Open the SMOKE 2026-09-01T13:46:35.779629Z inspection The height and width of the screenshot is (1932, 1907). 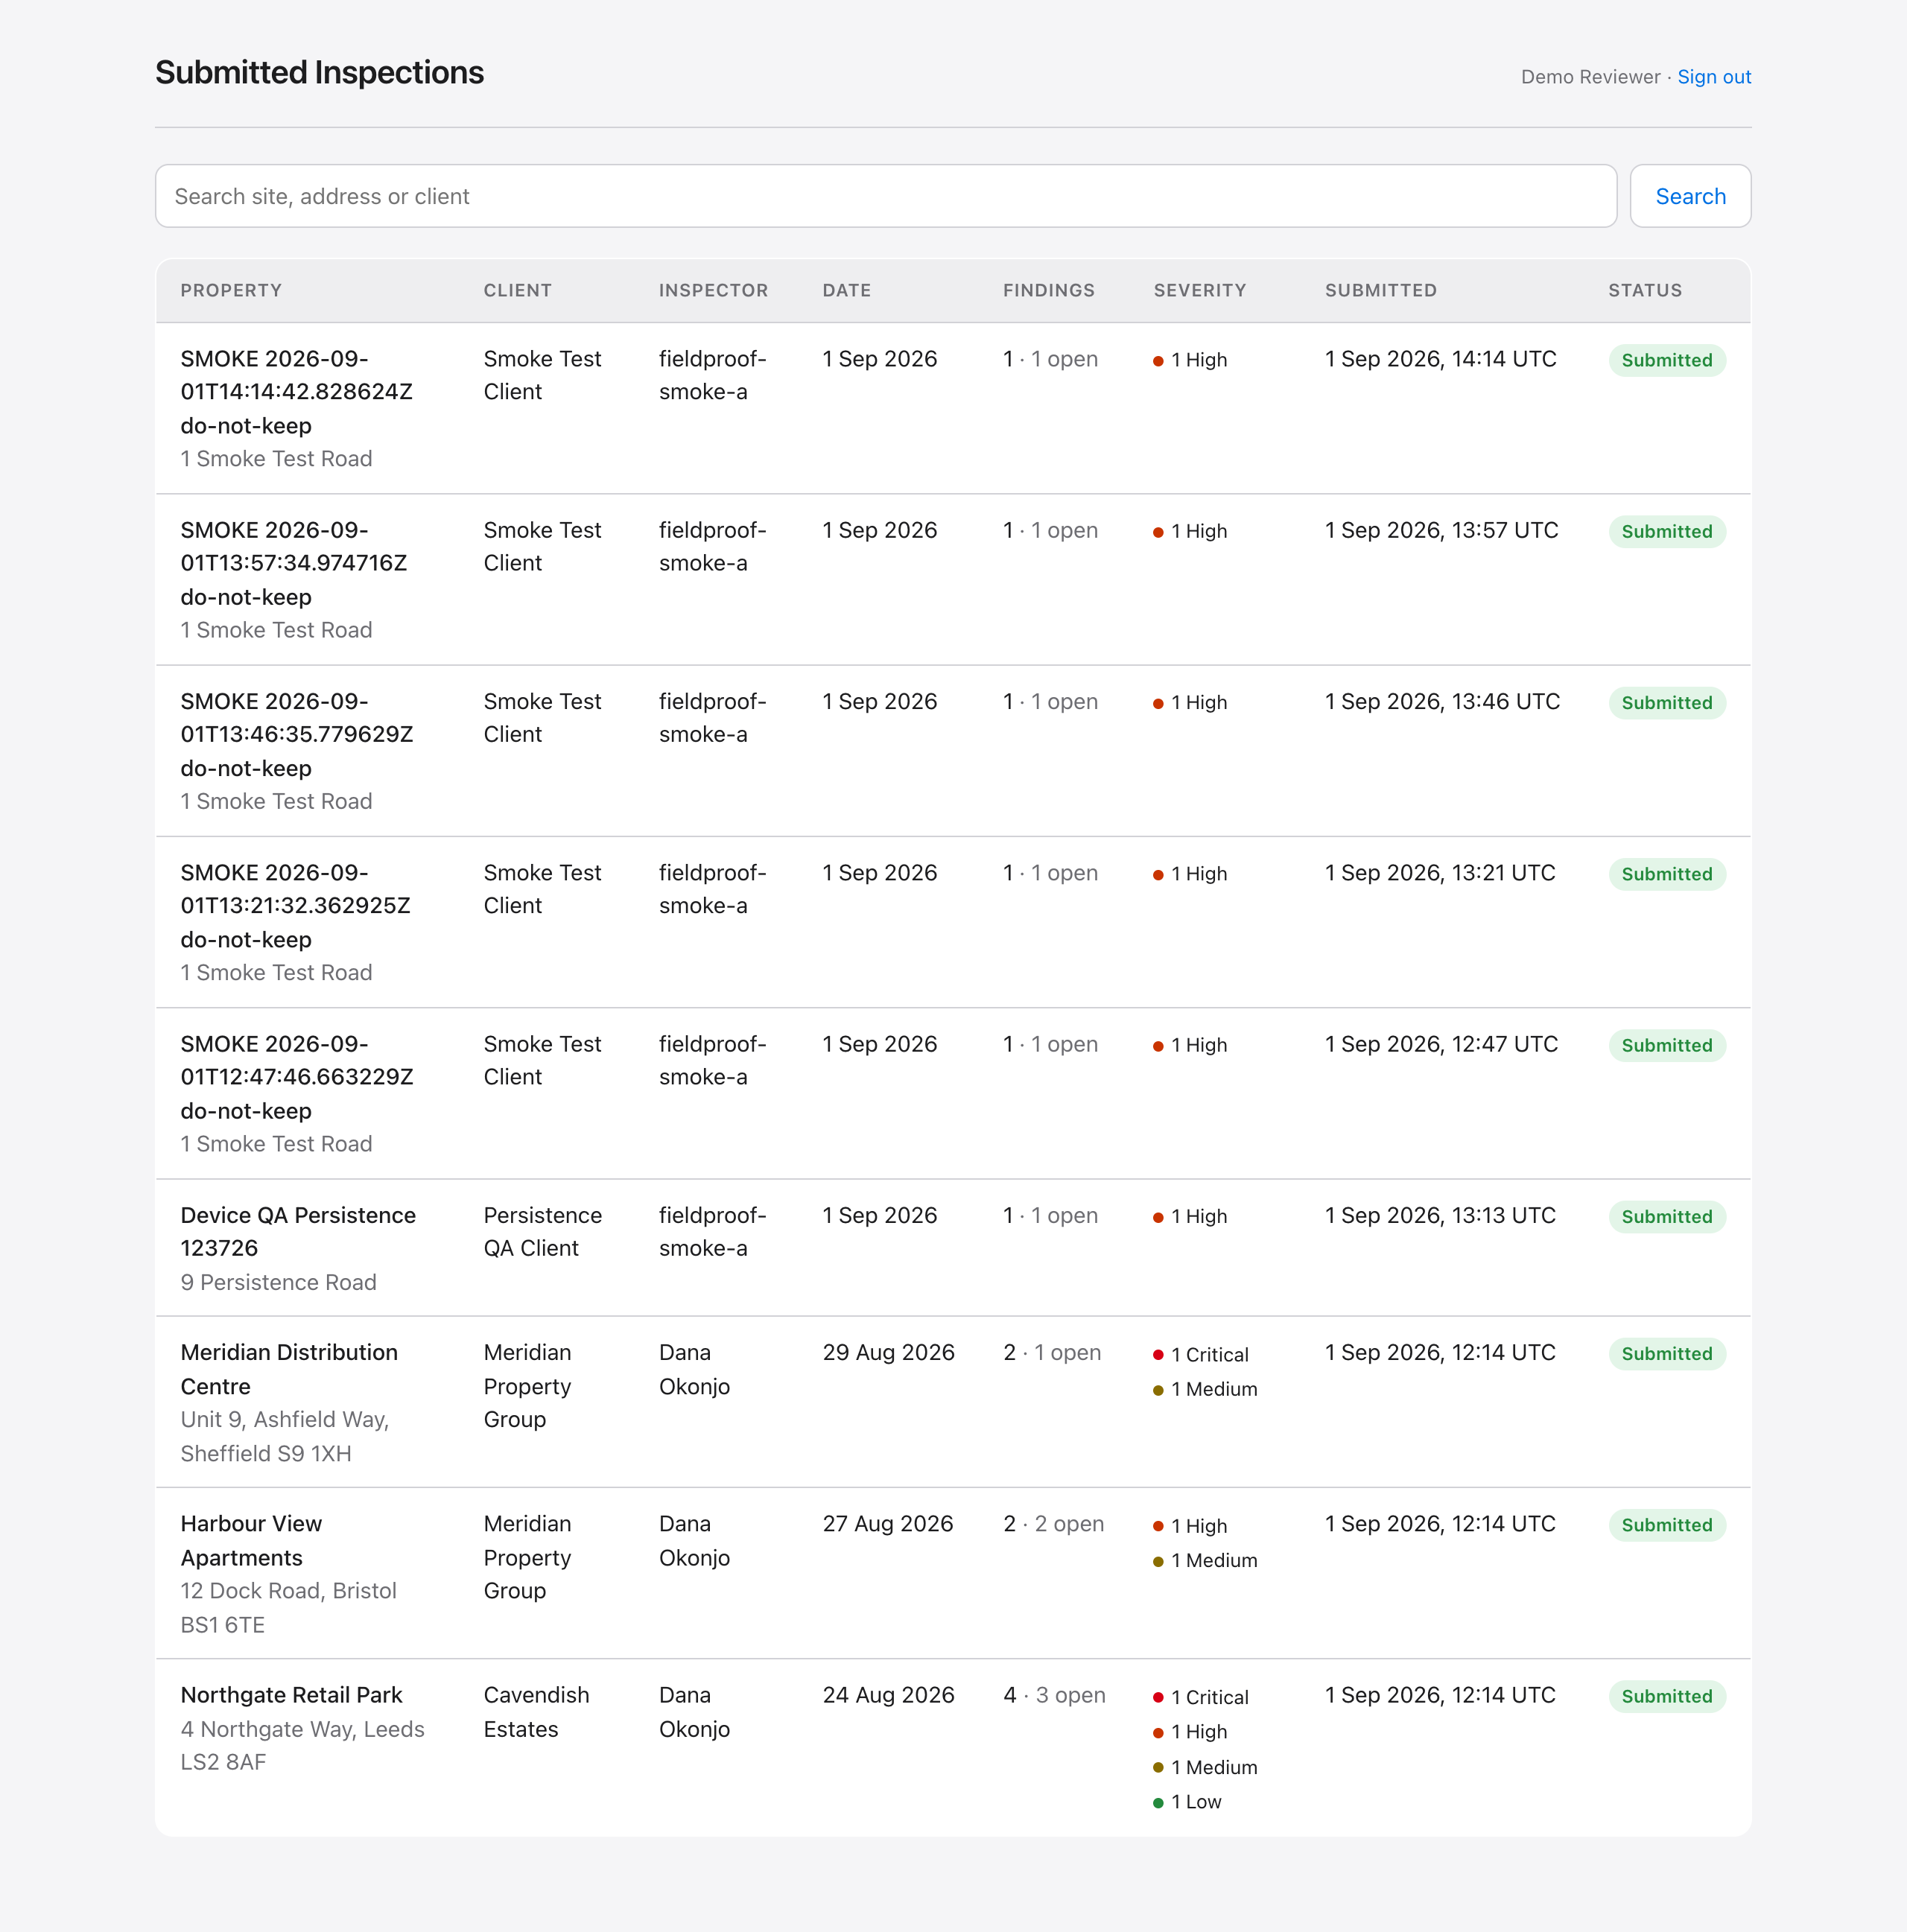pyautogui.click(x=297, y=734)
